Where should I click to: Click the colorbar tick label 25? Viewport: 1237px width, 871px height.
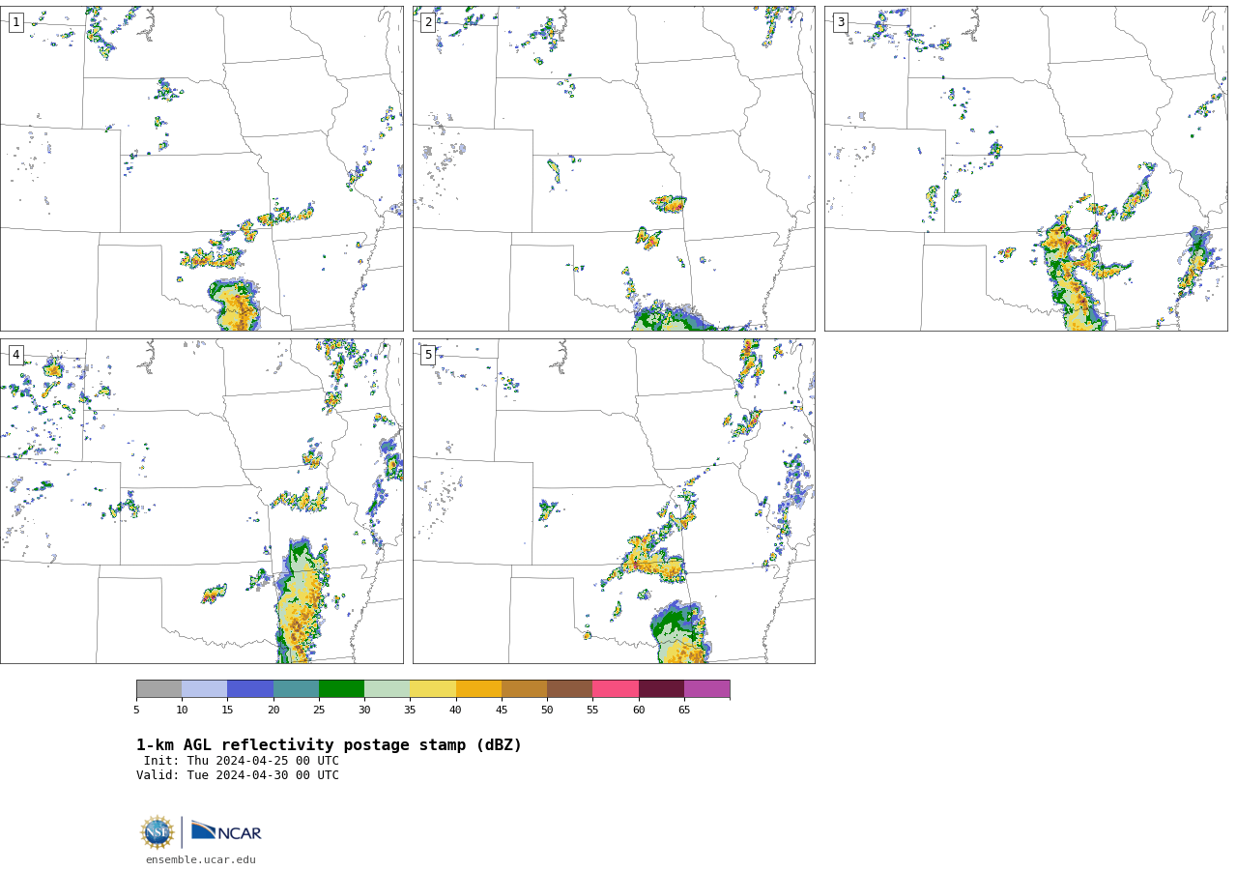(x=319, y=711)
